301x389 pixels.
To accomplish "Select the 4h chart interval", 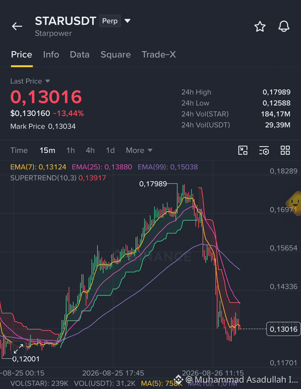I will point(90,150).
